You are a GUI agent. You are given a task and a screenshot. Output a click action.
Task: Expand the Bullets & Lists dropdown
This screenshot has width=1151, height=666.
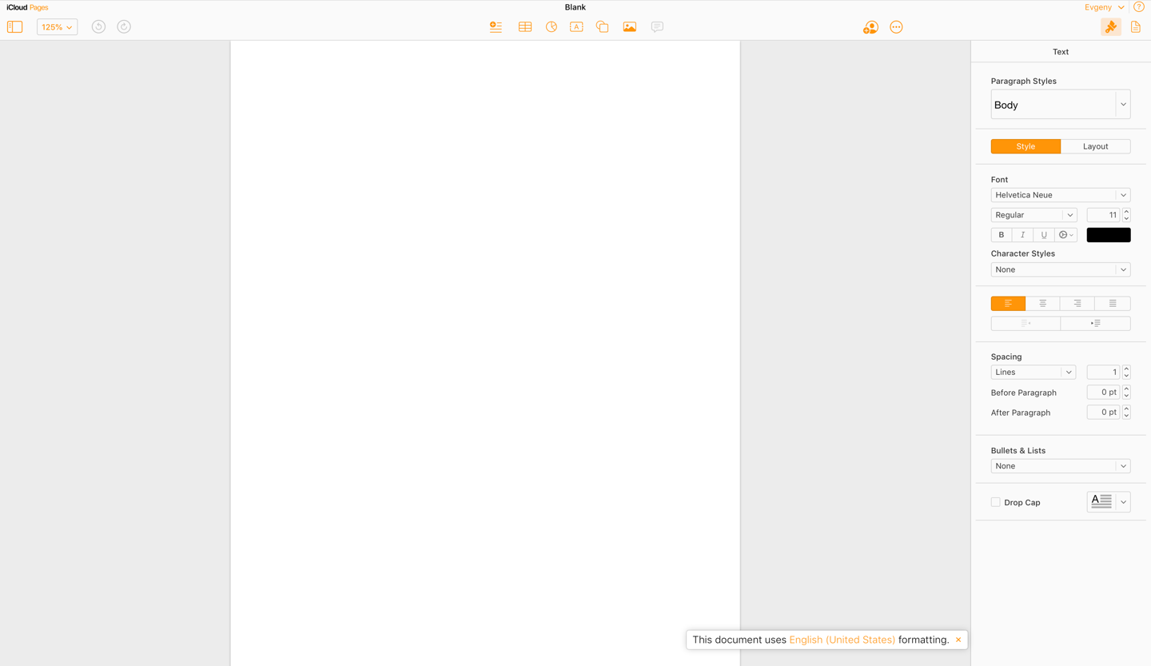pos(1061,465)
